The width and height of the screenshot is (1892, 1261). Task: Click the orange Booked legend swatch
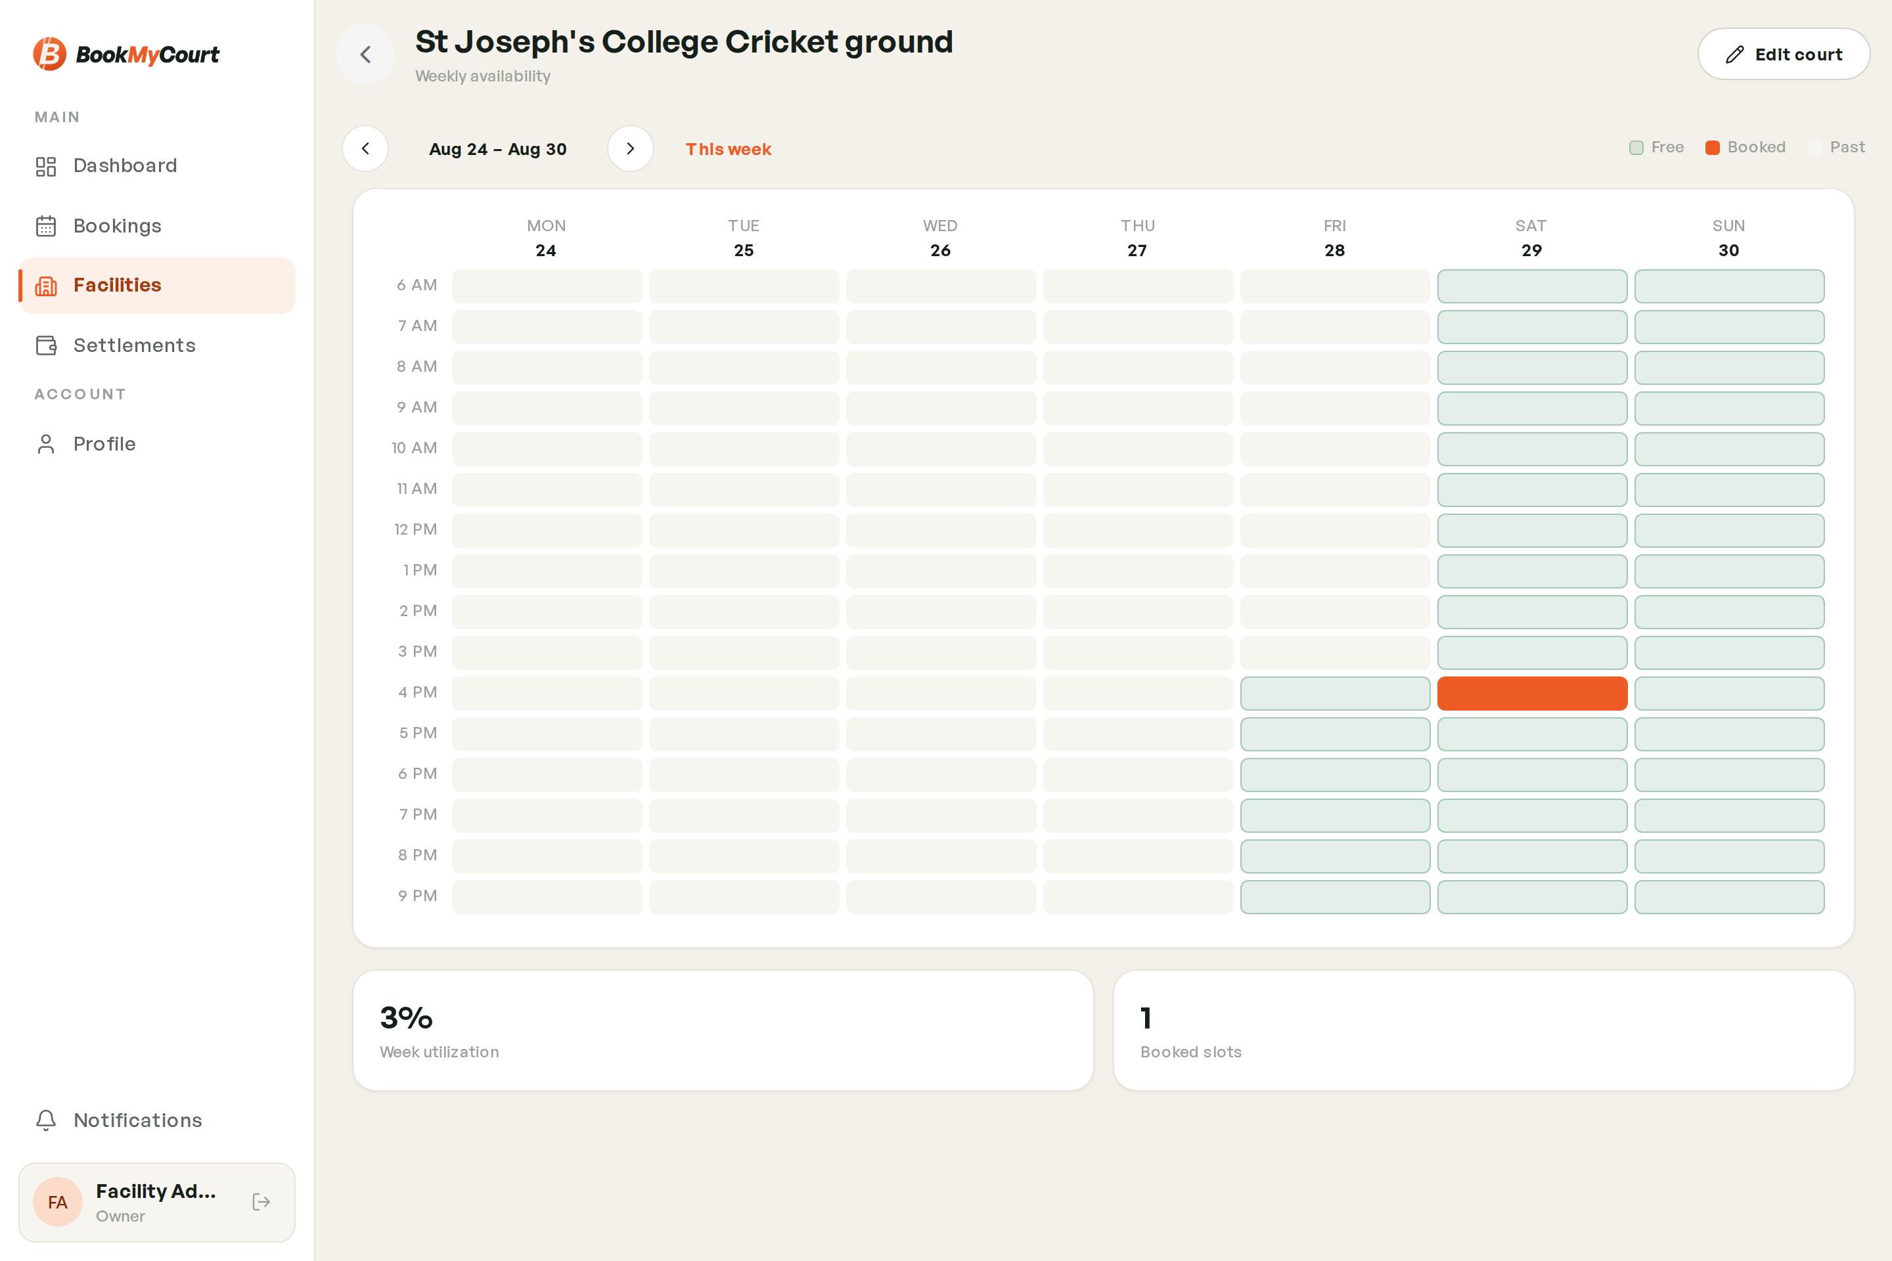click(x=1713, y=147)
